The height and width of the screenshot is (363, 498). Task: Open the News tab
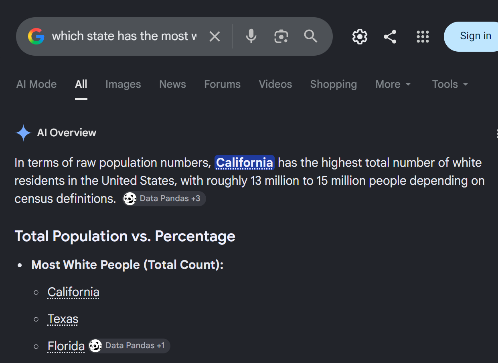click(172, 84)
